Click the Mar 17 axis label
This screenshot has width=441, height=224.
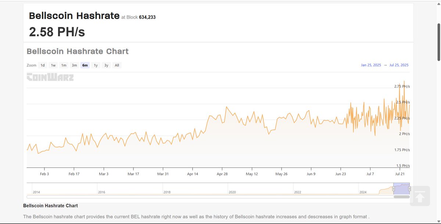pos(133,174)
